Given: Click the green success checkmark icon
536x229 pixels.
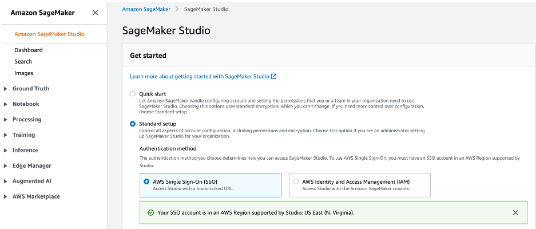Looking at the screenshot, I should point(150,212).
